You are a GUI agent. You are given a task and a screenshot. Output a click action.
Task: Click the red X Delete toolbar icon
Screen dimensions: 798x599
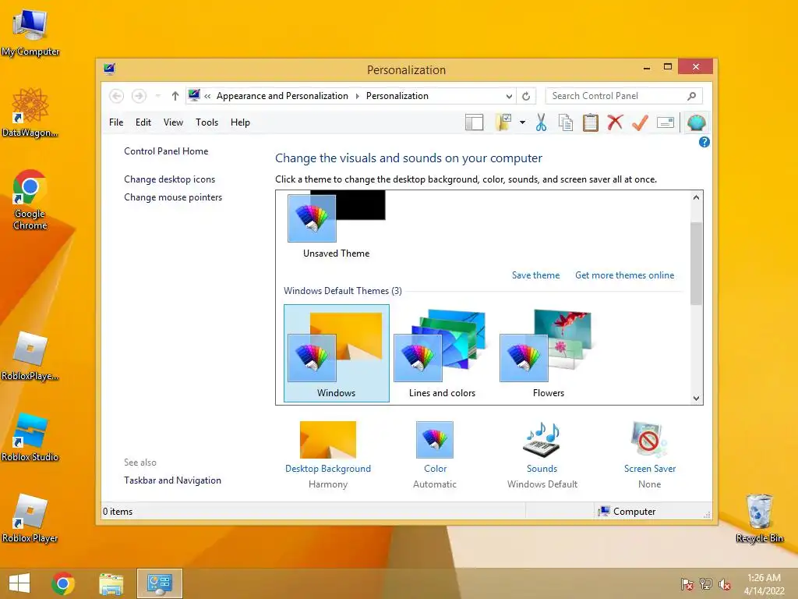point(616,122)
